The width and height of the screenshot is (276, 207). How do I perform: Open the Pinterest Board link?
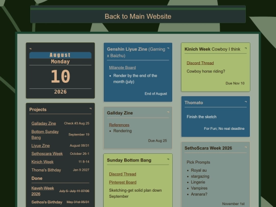pyautogui.click(x=123, y=182)
